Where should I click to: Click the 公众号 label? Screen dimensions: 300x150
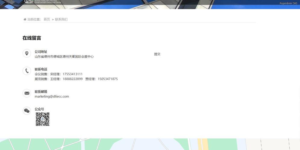39,109
